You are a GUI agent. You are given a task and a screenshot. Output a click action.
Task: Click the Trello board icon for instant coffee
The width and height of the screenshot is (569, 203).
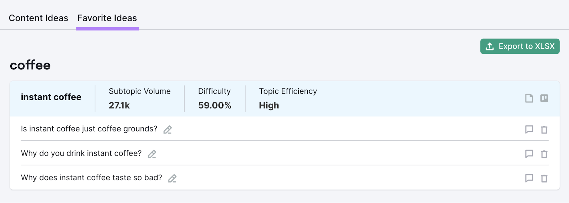pos(544,98)
